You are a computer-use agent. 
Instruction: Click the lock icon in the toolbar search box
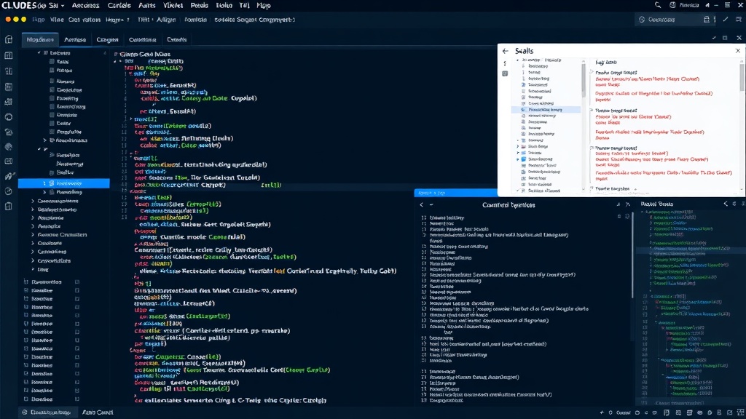pos(707,20)
